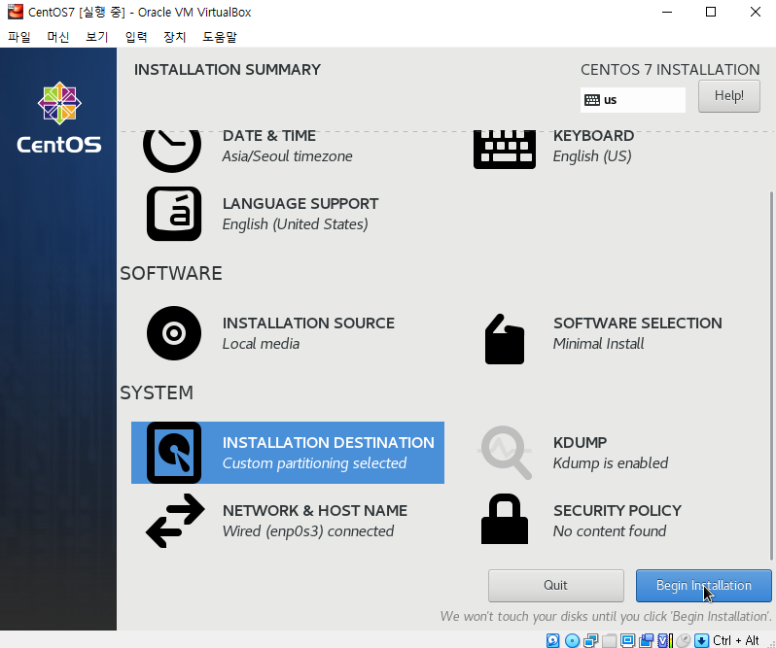This screenshot has width=776, height=648.
Task: Open Installation Source disc icon
Action: click(x=174, y=333)
